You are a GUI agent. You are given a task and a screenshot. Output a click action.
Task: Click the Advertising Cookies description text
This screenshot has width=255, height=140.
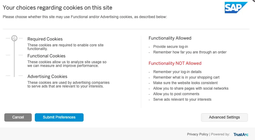68,84
